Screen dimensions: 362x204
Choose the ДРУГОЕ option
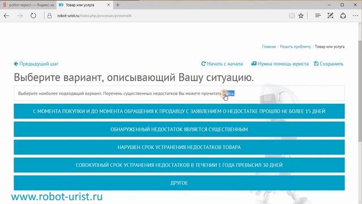(179, 183)
